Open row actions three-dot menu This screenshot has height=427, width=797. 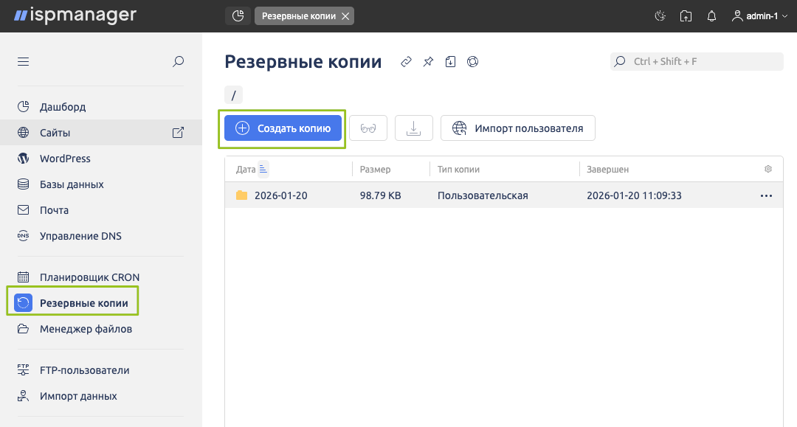[766, 196]
